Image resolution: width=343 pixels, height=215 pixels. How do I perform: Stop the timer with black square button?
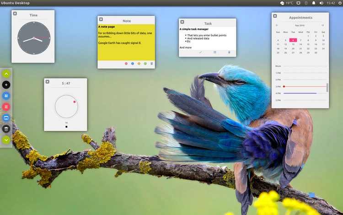click(x=66, y=127)
